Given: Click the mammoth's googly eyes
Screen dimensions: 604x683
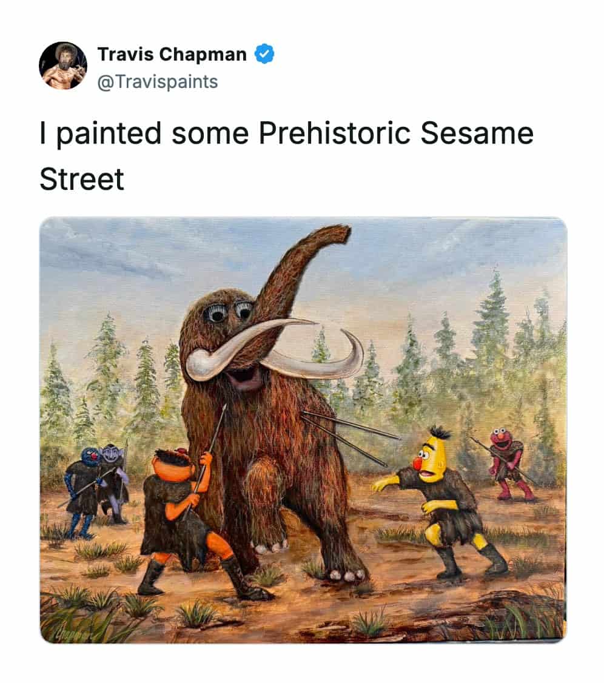Looking at the screenshot, I should [229, 311].
